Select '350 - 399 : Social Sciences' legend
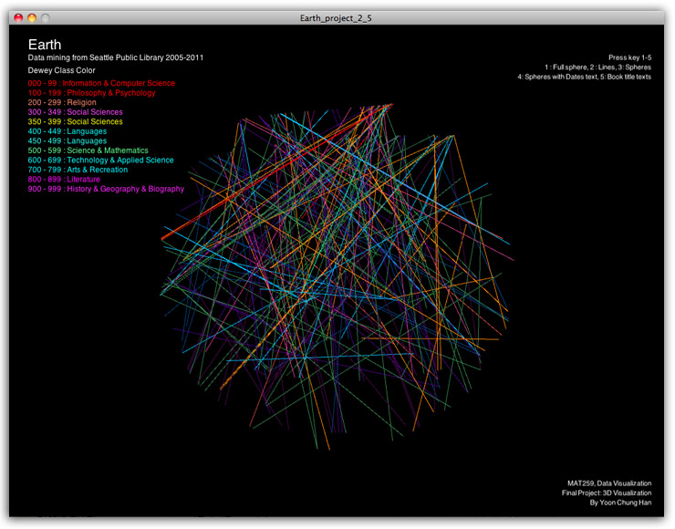 [x=76, y=122]
